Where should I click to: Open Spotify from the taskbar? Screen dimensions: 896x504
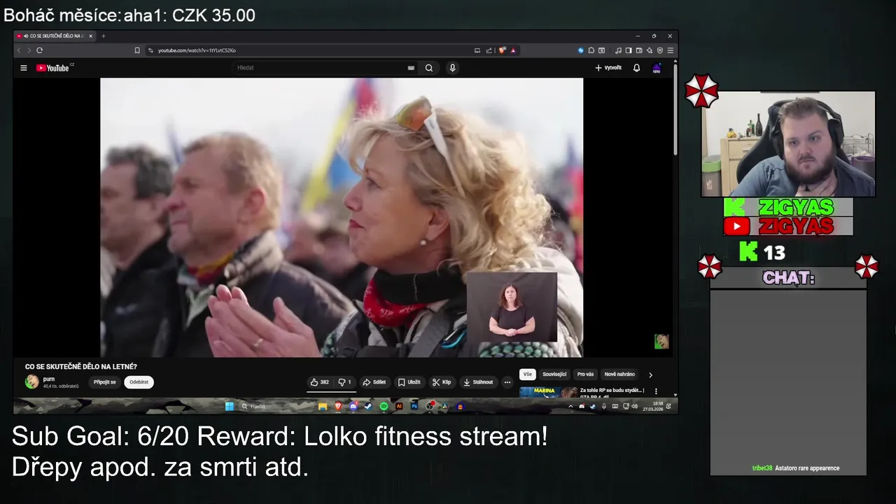(384, 406)
